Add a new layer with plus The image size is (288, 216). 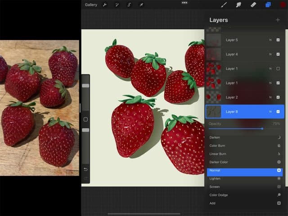point(278,20)
